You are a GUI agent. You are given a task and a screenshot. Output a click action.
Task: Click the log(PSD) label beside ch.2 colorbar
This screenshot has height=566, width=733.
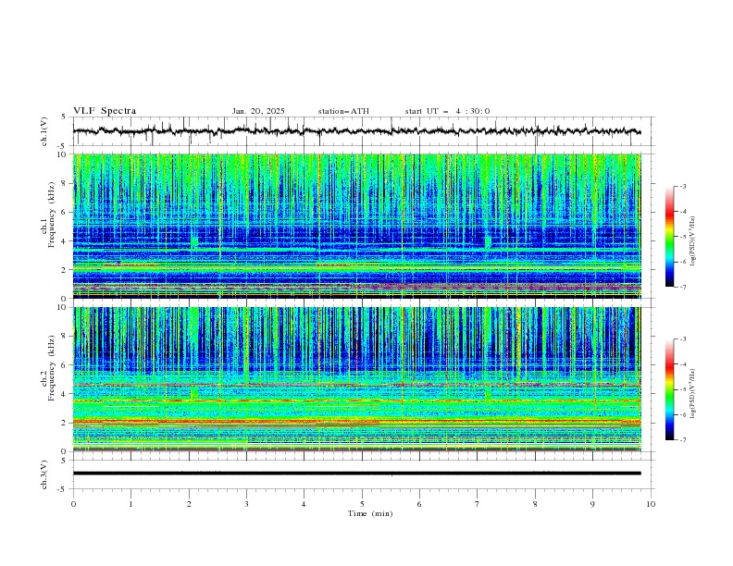692,394
